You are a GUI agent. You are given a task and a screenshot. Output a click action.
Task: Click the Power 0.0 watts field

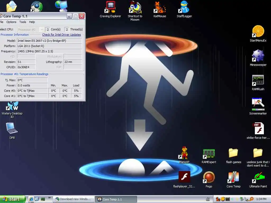click(x=32, y=85)
